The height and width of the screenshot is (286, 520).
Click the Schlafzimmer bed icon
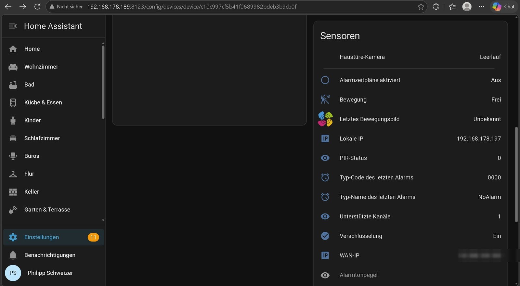[13, 138]
